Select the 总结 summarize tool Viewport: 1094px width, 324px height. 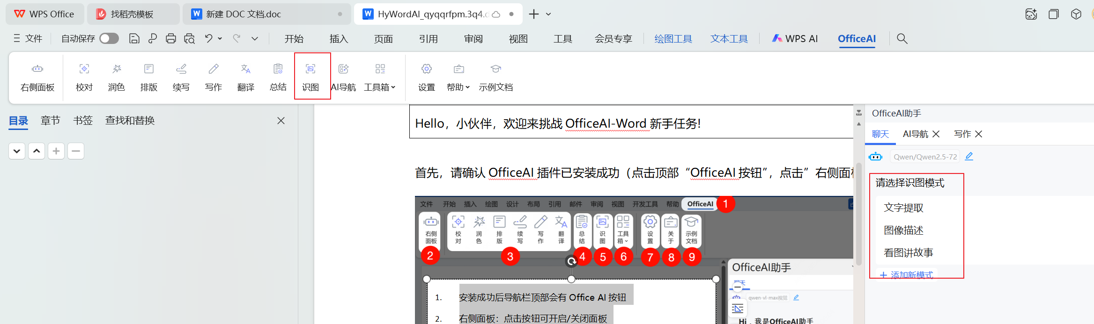(278, 78)
